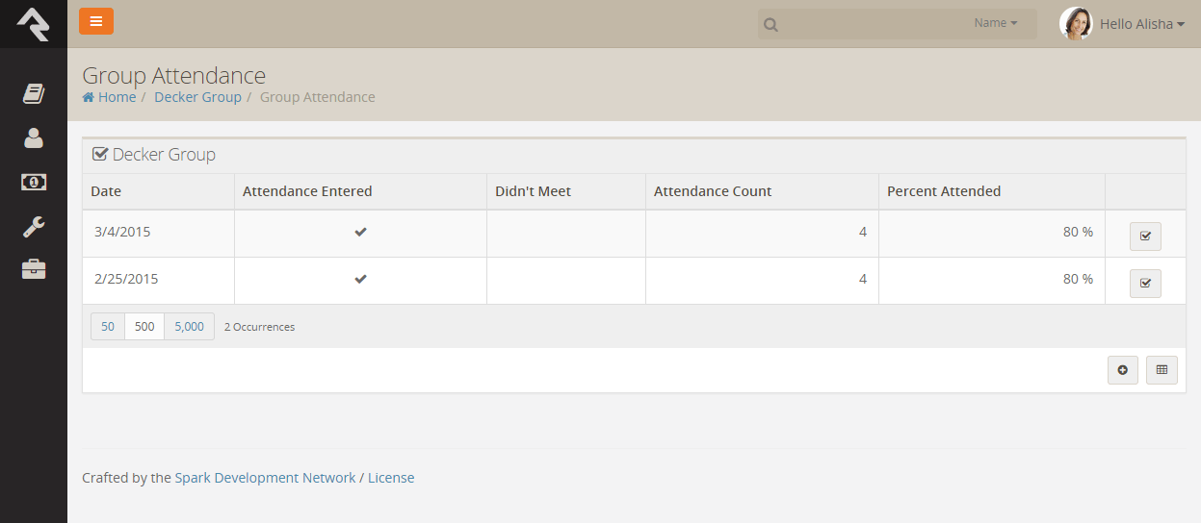Image resolution: width=1201 pixels, height=523 pixels.
Task: Click the Rock logo in top-left corner
Action: pyautogui.click(x=33, y=23)
